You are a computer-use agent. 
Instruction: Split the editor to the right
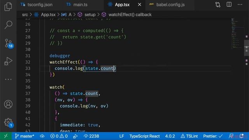(x=229, y=4)
